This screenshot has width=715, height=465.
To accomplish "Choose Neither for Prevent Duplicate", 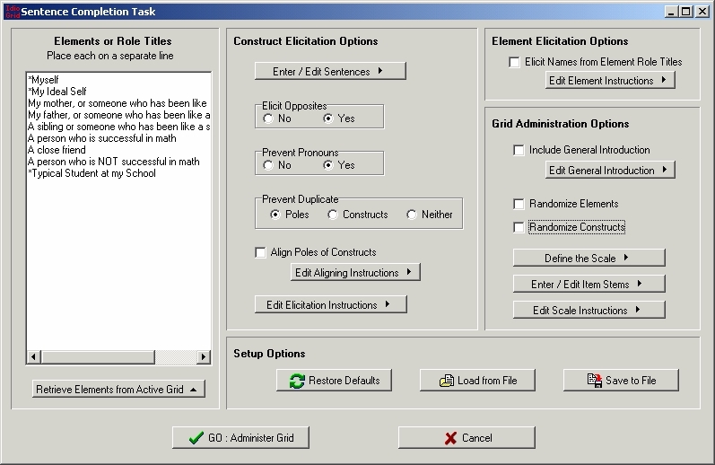I will pos(412,215).
